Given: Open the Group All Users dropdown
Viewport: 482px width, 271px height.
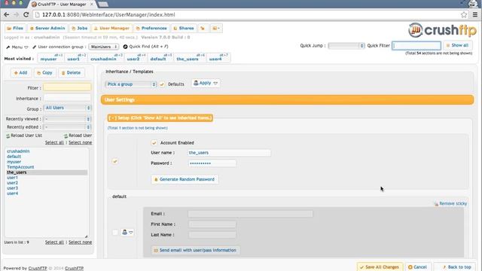Looking at the screenshot, I should (67, 108).
